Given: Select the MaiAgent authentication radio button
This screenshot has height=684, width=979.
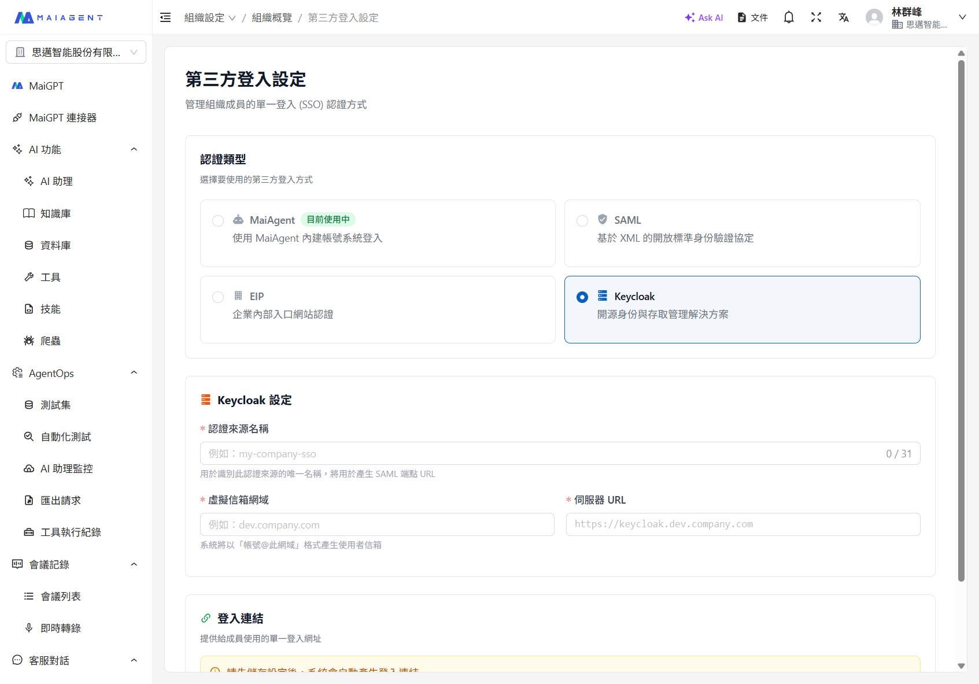Looking at the screenshot, I should point(218,221).
